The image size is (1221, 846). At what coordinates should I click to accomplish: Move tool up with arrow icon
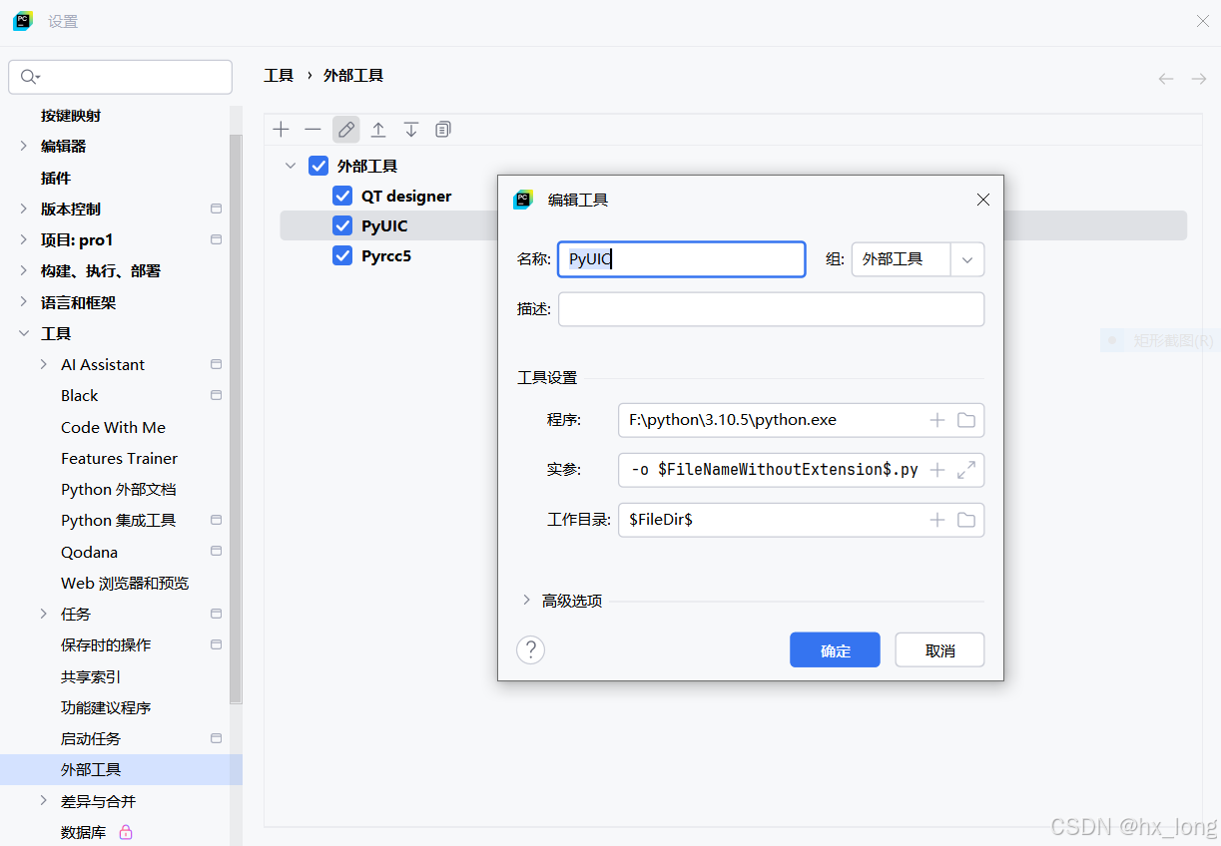(378, 130)
